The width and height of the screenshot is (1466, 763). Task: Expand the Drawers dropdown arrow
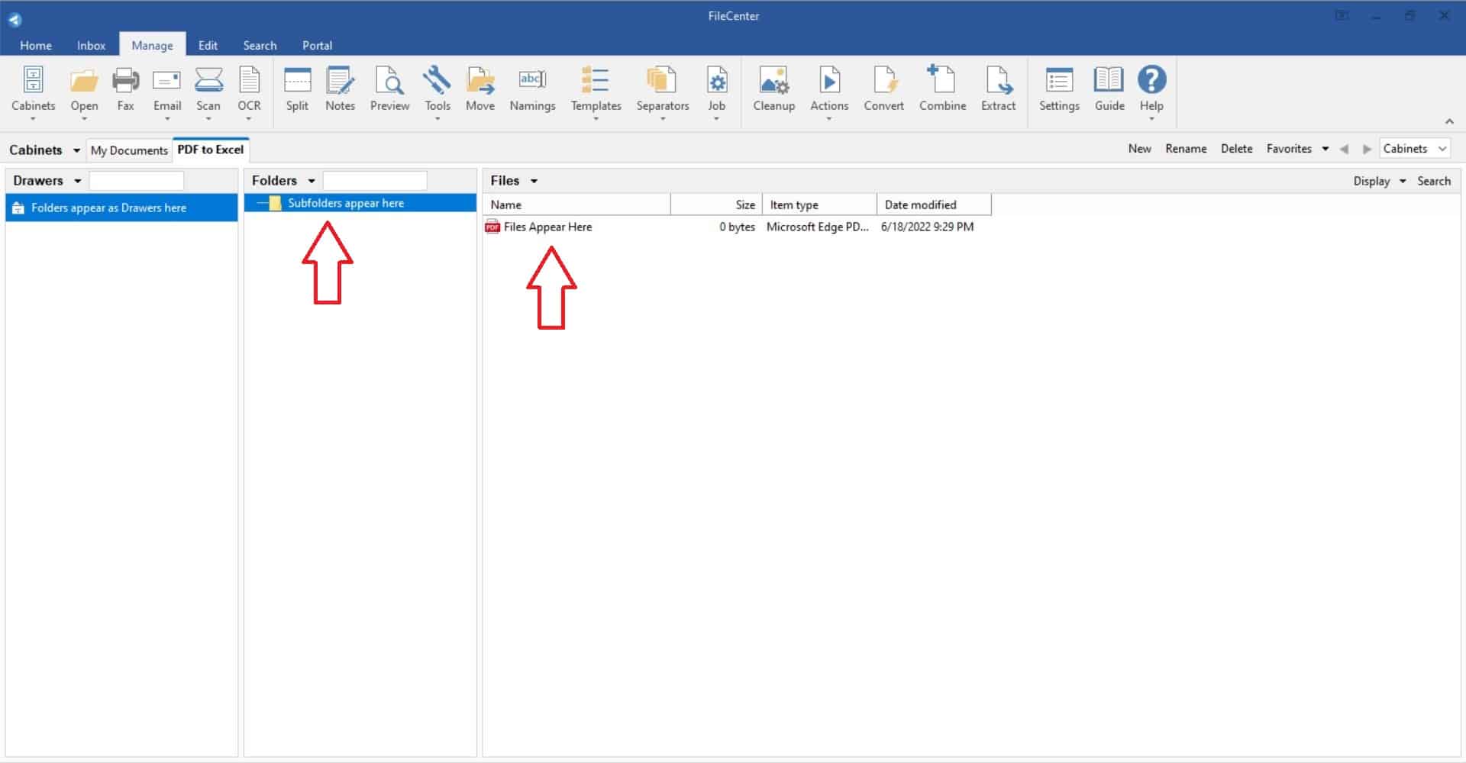[77, 181]
